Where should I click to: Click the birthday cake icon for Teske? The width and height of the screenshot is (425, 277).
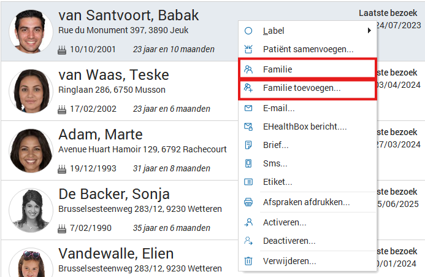(62, 109)
